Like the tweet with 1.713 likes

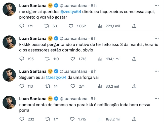(x=73, y=58)
